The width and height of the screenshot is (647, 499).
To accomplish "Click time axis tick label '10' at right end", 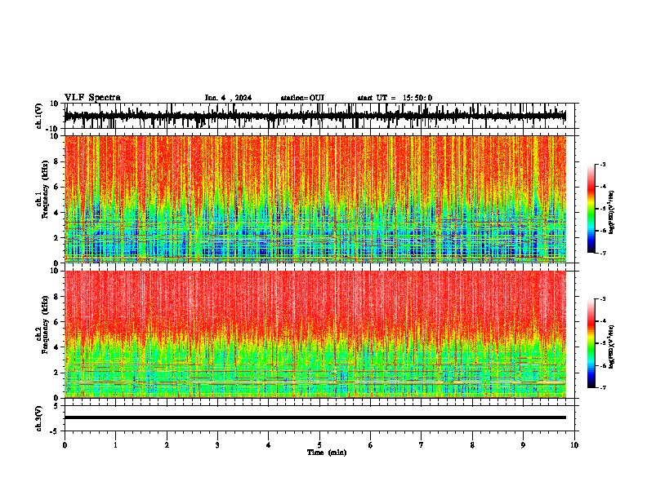I will point(574,445).
